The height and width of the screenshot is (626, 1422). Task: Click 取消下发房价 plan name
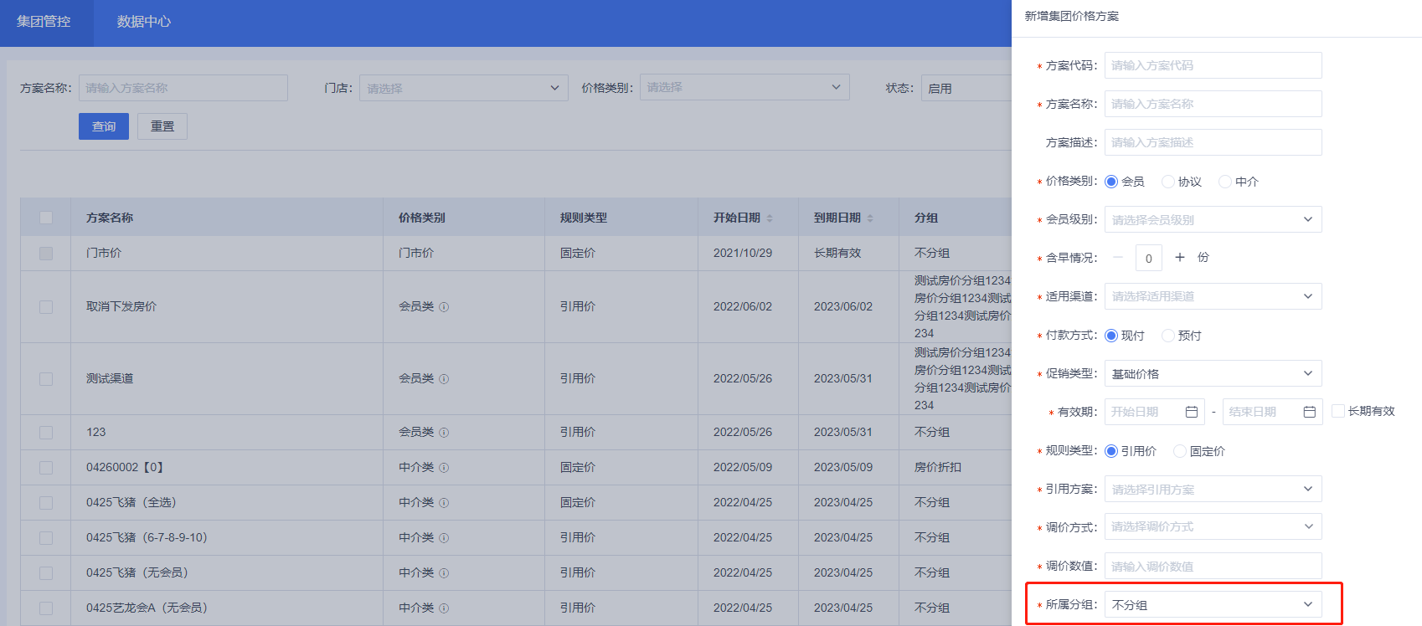coord(121,306)
